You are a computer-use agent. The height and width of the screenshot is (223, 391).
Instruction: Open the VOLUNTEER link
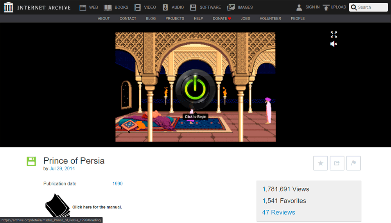[270, 18]
